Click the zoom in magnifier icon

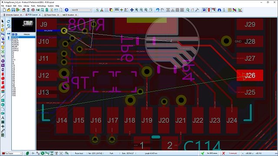point(136,10)
